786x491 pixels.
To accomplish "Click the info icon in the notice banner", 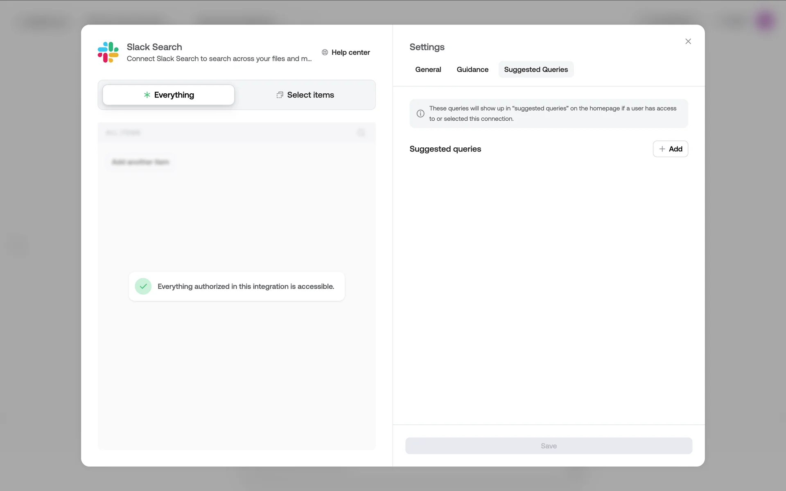I will click(420, 114).
